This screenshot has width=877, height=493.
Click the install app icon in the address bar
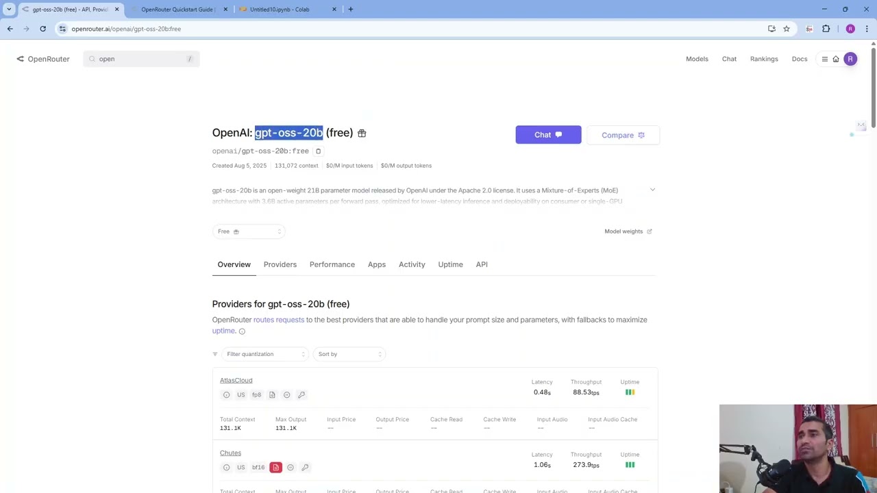771,29
